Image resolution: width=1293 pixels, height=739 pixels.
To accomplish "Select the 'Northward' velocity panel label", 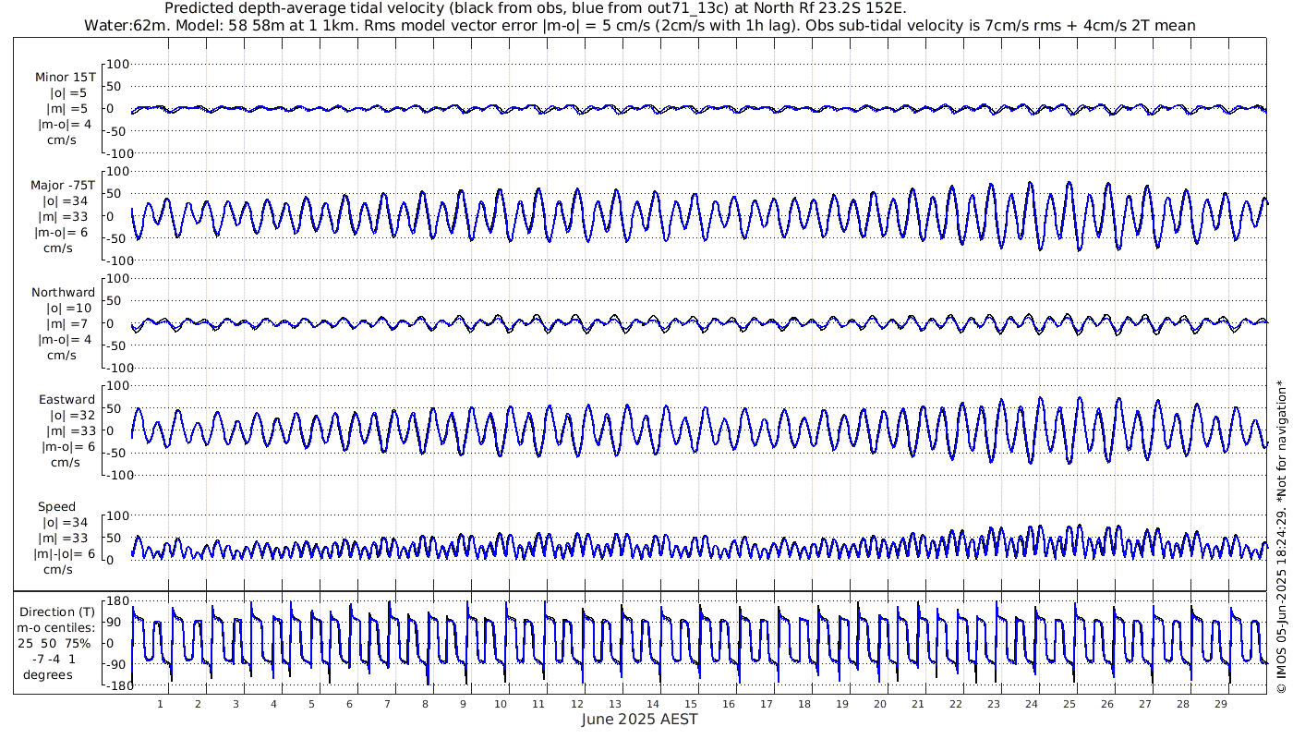I will click(63, 293).
